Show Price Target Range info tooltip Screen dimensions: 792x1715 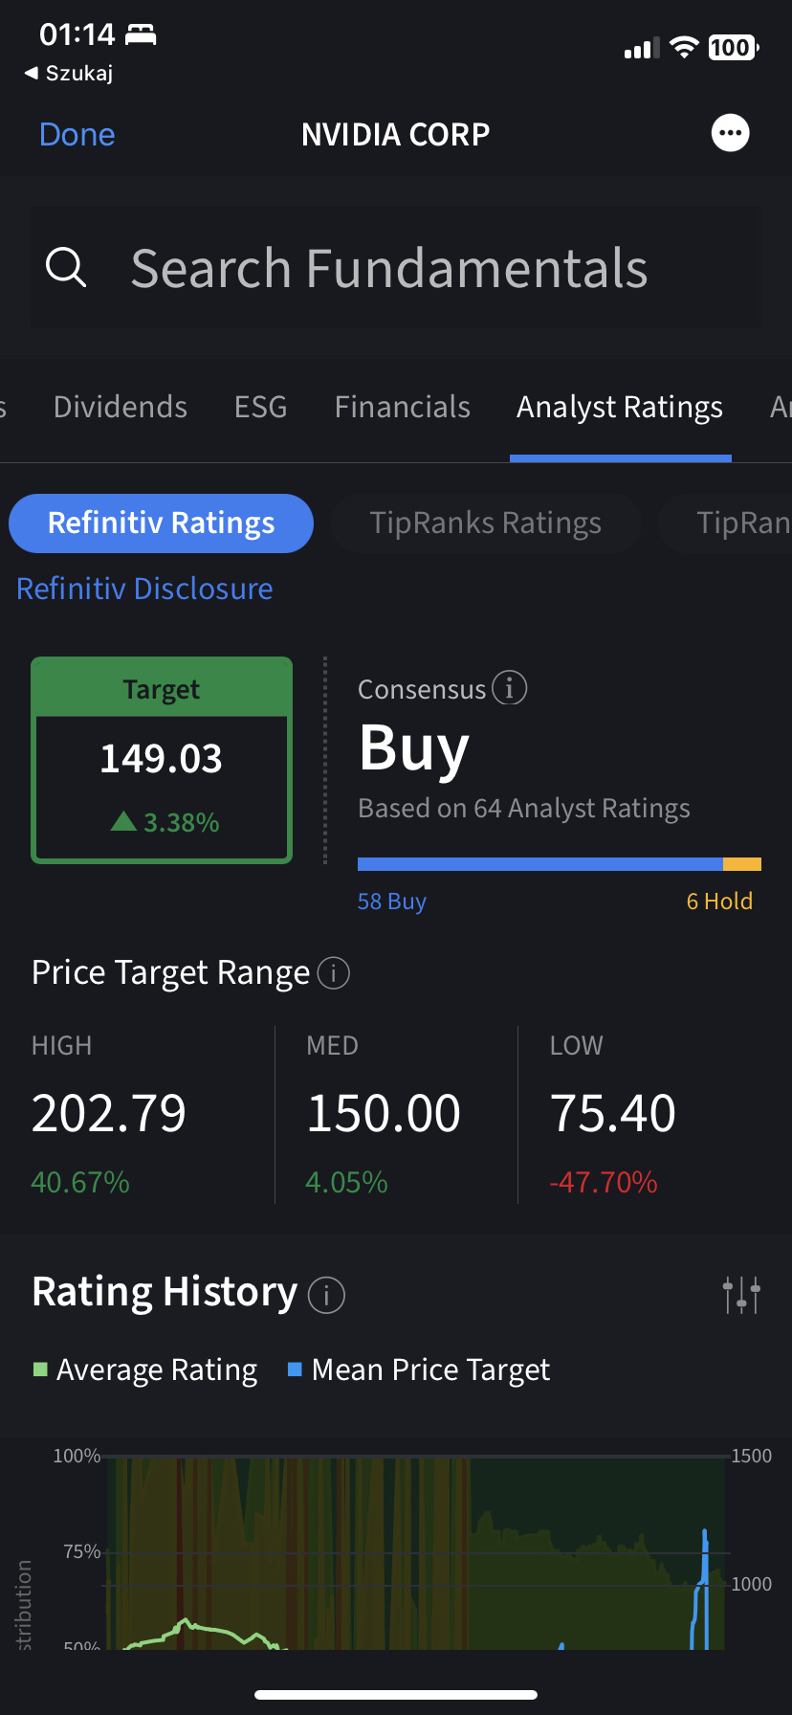point(333,973)
